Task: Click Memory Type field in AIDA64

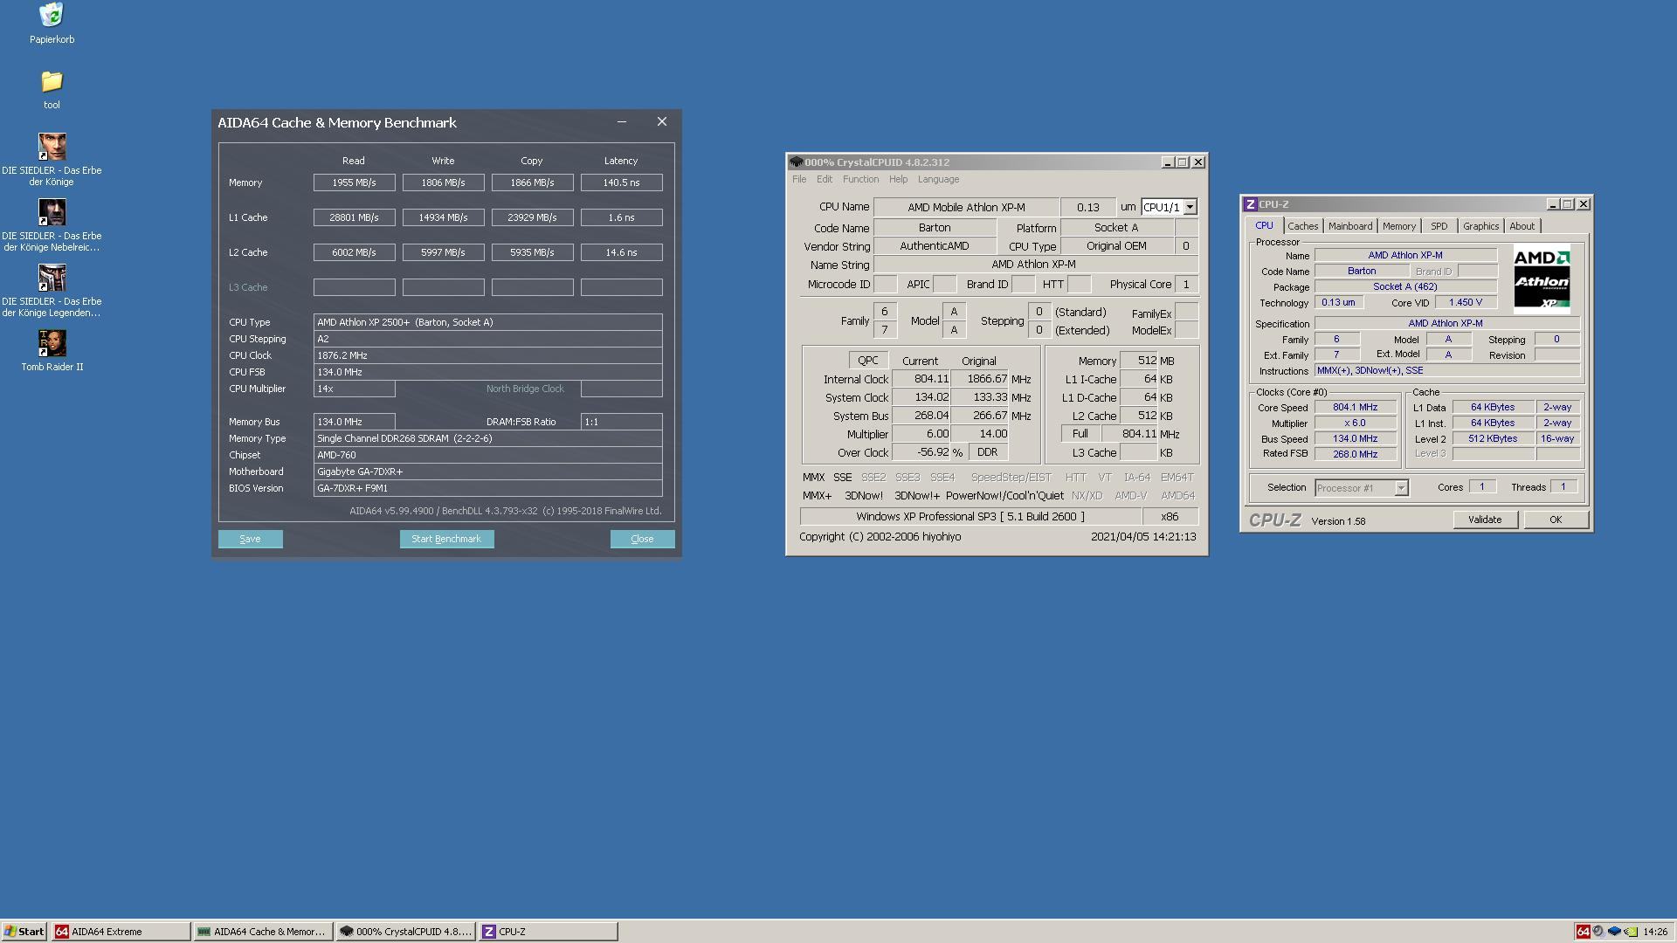Action: click(x=487, y=438)
